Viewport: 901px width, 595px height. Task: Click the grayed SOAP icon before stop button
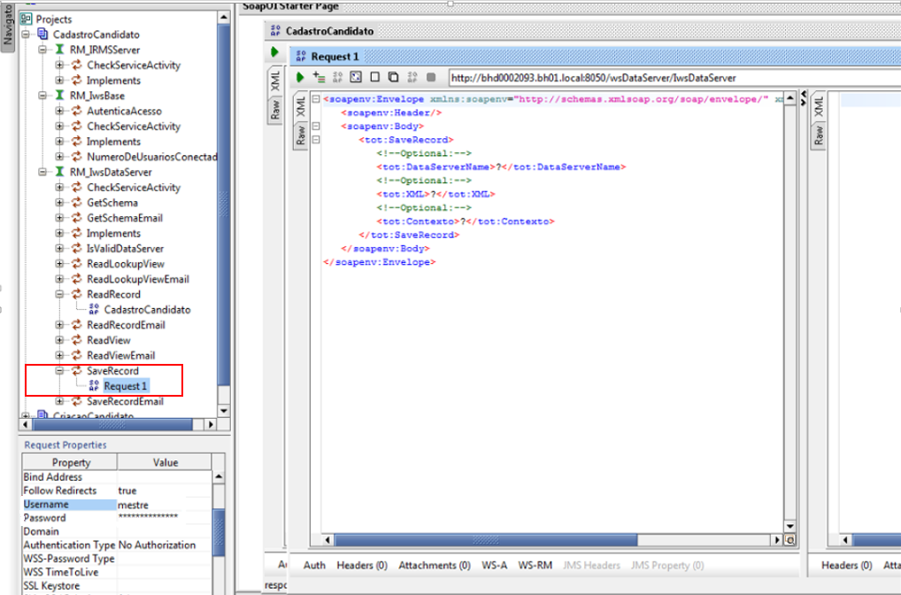pyautogui.click(x=412, y=77)
